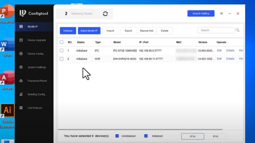Open the Password Reset section
Image resolution: width=255 pixels, height=143 pixels.
pos(34,81)
